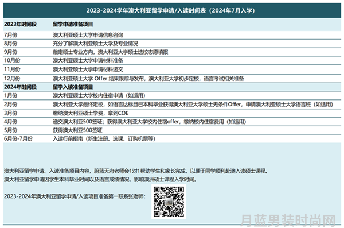The width and height of the screenshot is (344, 228).
Task: Select the header cell 2024年时间段
Action: pos(21,87)
